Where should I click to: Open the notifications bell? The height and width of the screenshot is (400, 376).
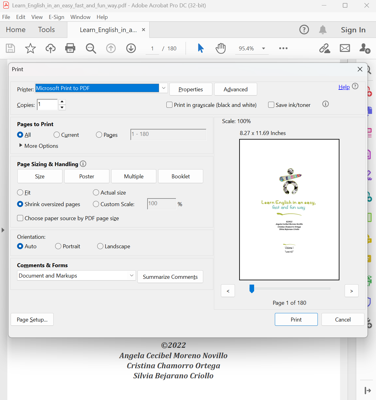click(323, 30)
